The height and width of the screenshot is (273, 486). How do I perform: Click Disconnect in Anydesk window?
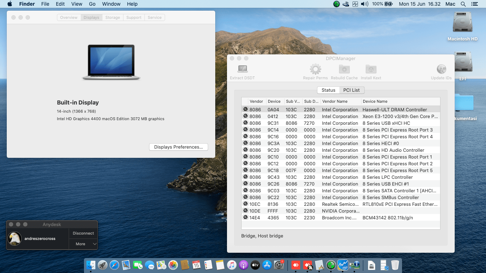coord(83,233)
